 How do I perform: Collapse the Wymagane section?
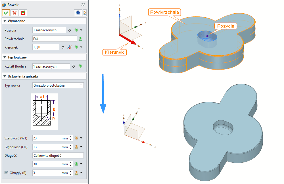tap(5, 21)
